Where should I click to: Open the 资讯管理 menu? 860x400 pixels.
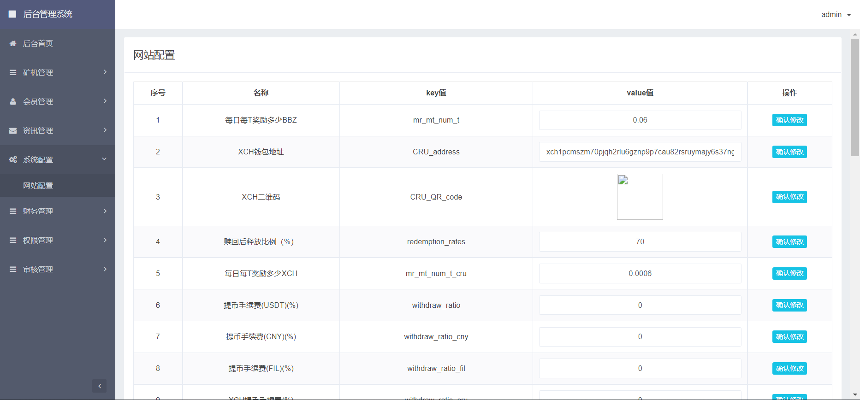click(x=58, y=130)
